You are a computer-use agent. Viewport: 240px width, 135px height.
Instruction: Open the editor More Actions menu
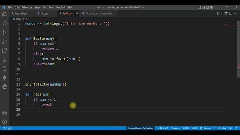coord(236,13)
